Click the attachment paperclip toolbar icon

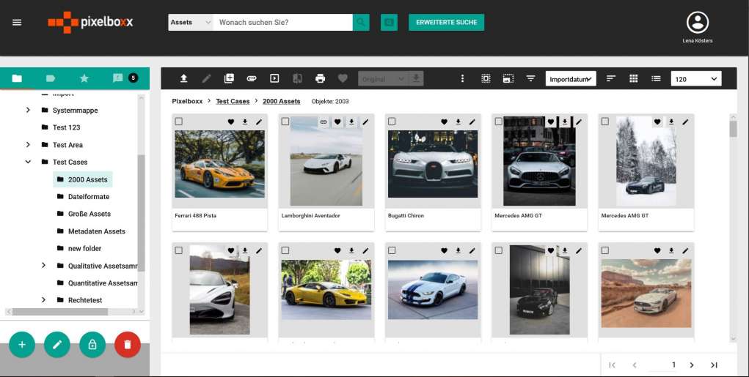pos(252,78)
